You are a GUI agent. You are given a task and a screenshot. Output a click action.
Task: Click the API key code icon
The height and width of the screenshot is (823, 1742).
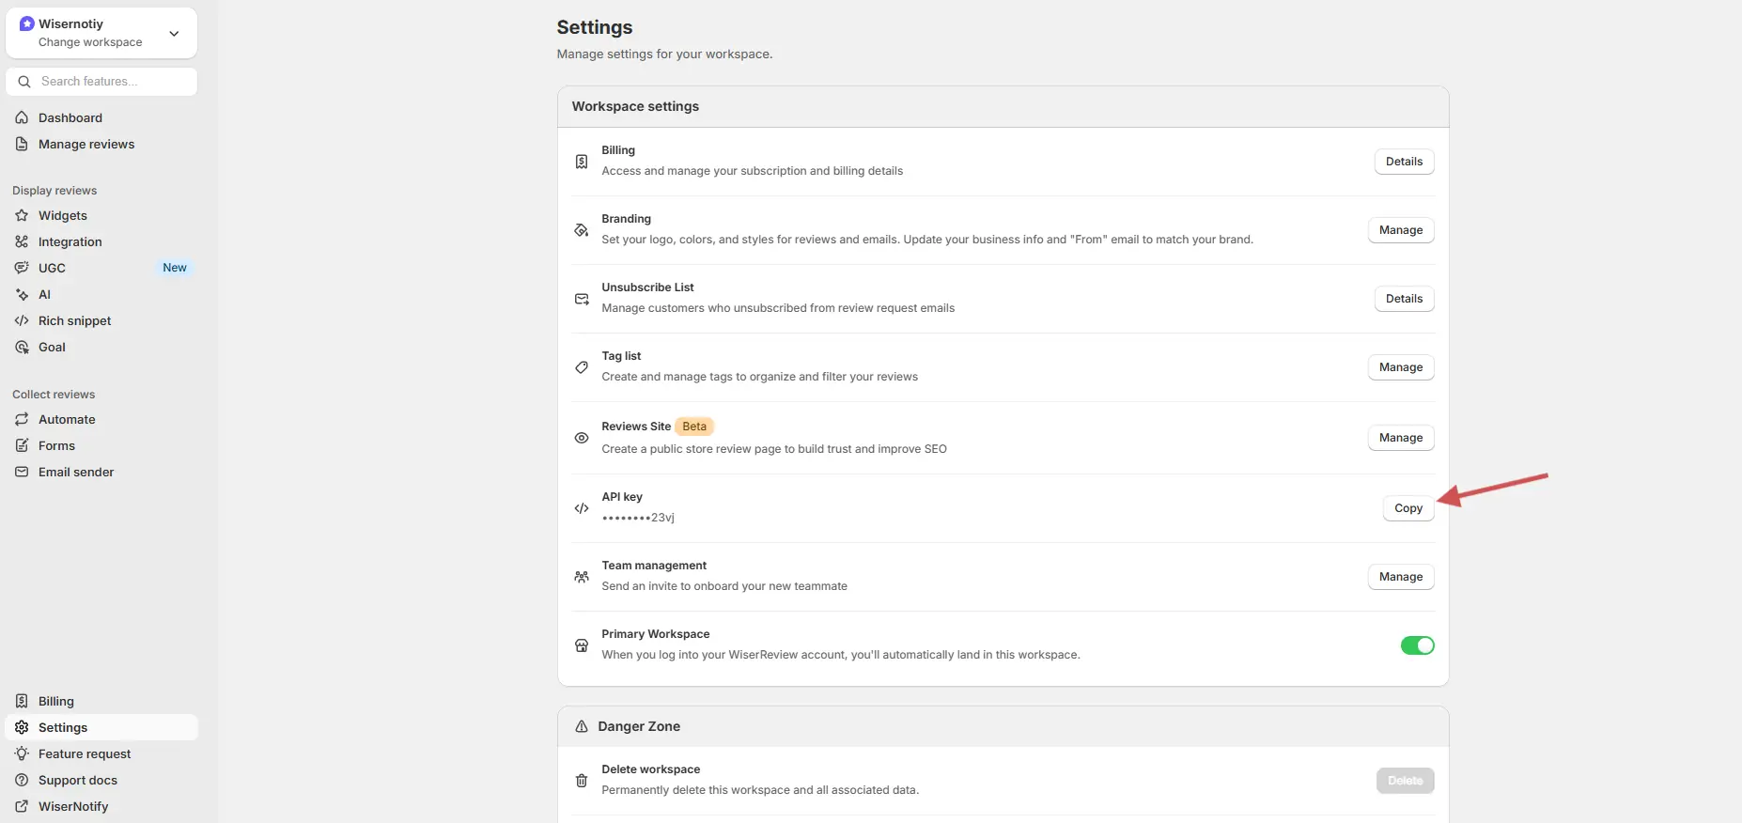click(x=582, y=508)
